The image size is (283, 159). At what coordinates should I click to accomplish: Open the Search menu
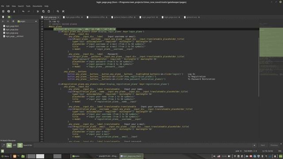pos(21,6)
